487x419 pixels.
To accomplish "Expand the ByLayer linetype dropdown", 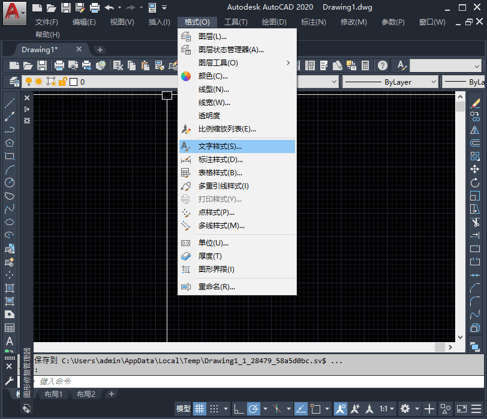I will 390,82.
